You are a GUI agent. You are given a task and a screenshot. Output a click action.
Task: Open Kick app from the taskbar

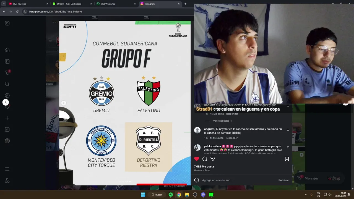click(x=211, y=195)
